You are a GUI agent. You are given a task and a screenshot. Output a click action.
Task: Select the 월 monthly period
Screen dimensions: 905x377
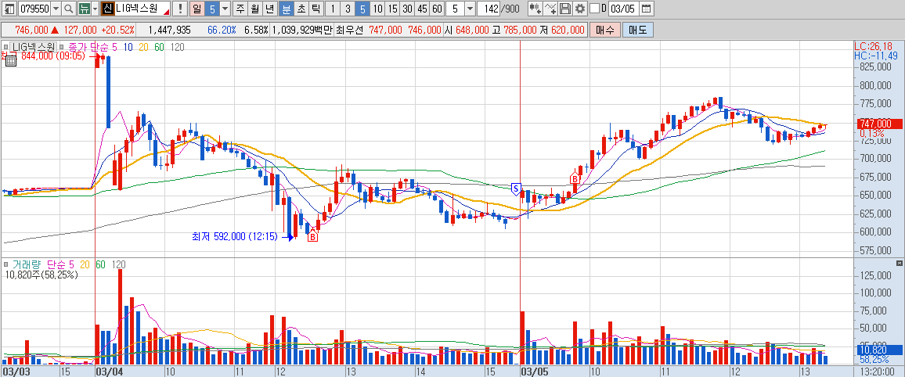coord(255,9)
